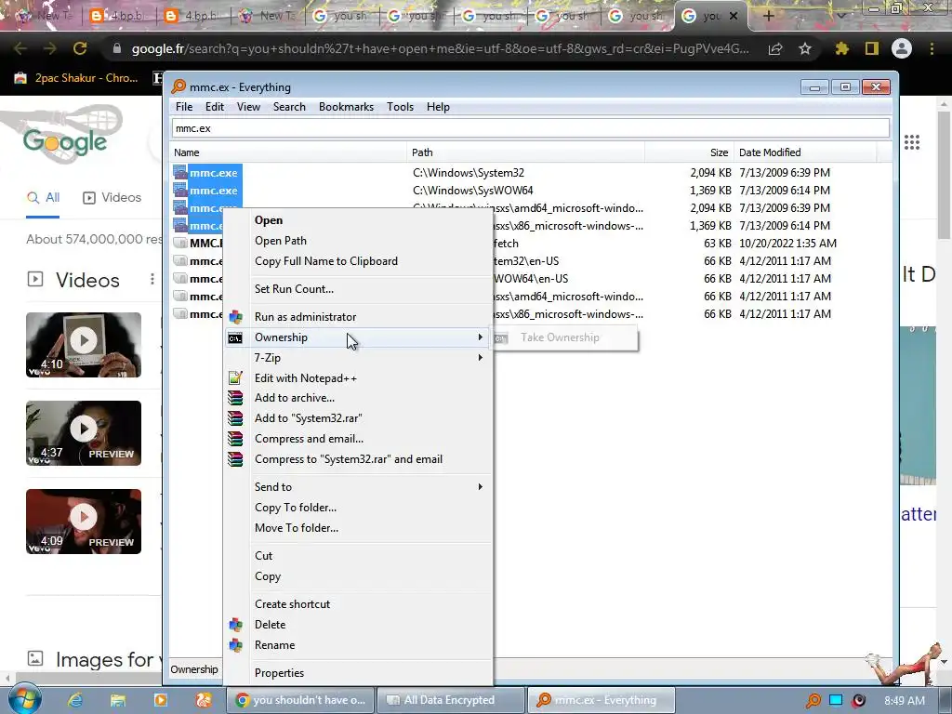
Task: Play the 4:10 video thumbnail
Action: [83, 344]
